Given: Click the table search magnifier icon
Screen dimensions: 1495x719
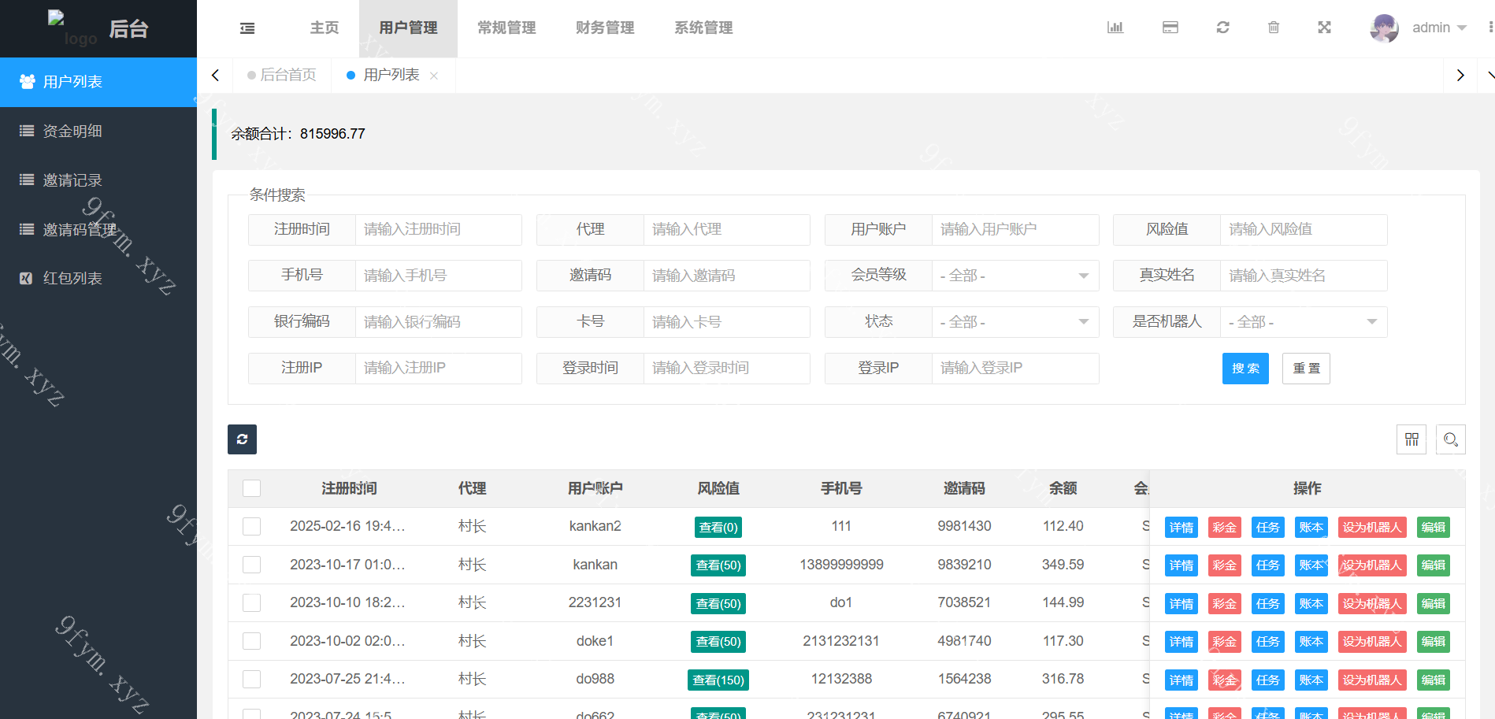Looking at the screenshot, I should [1451, 439].
